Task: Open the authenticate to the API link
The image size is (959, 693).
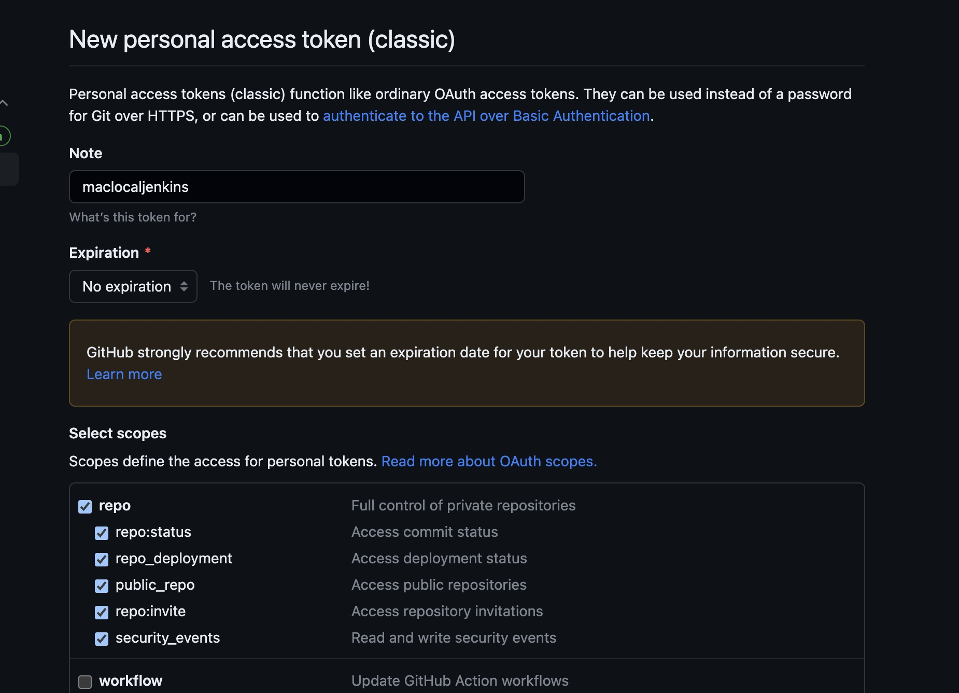Action: [486, 116]
